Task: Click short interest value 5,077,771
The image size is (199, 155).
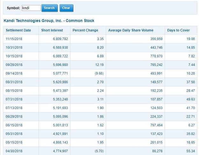Action: [60, 74]
